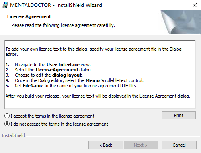Select the accept terms radio button
The width and height of the screenshot is (201, 153).
tap(7, 116)
